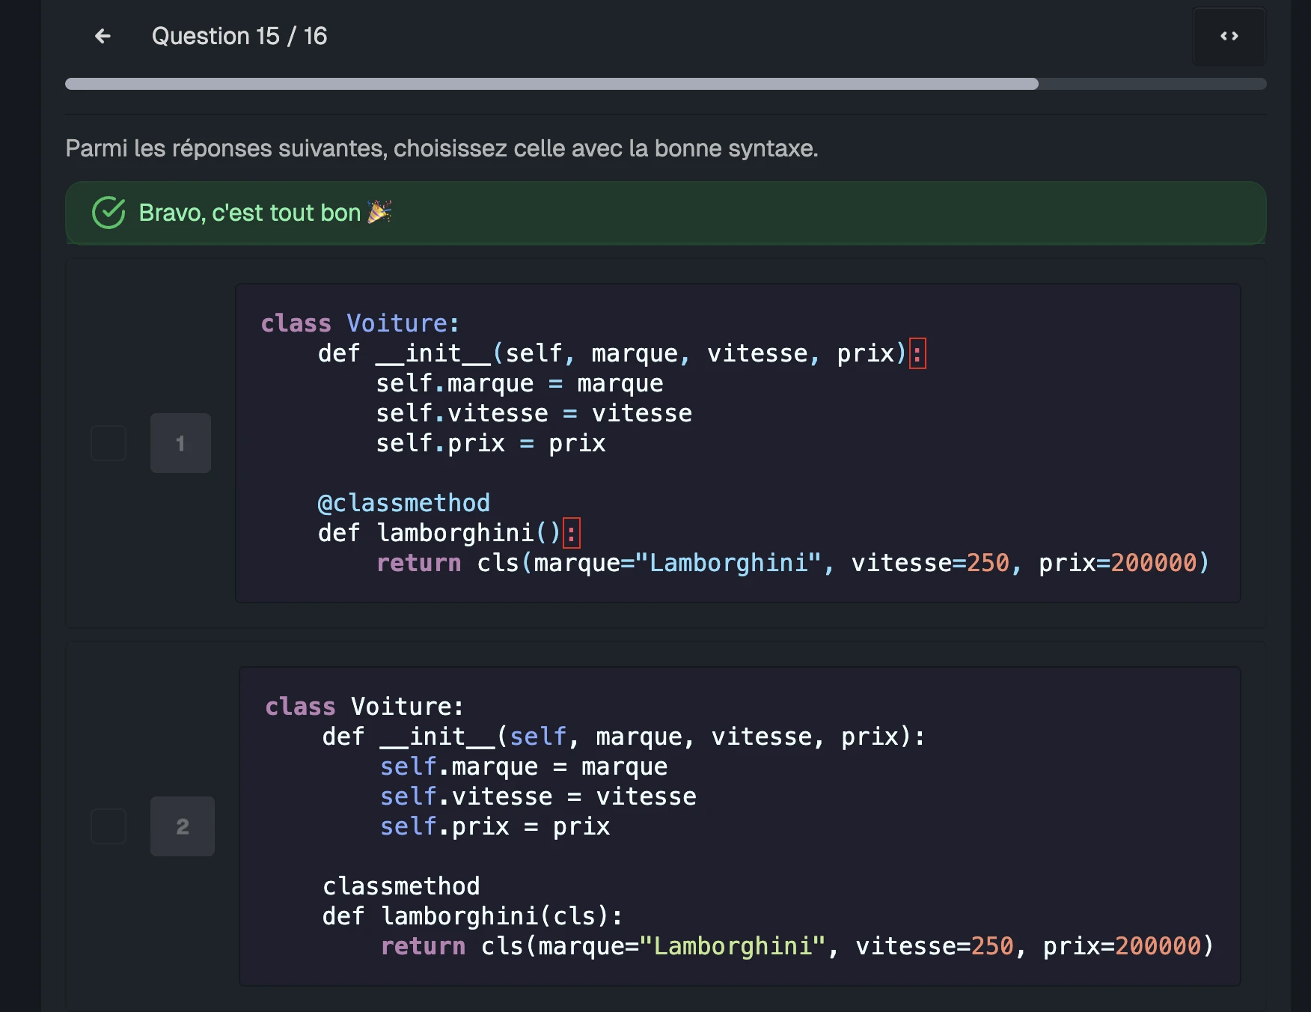Image resolution: width=1311 pixels, height=1012 pixels.
Task: Click the "Question 15 / 16" heading
Action: click(x=239, y=36)
